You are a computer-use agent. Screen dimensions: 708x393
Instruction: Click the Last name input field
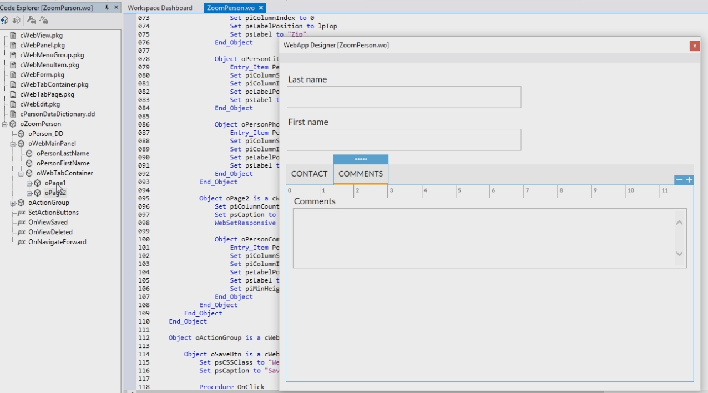coord(403,97)
